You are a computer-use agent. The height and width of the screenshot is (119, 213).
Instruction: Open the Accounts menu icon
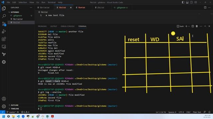pyautogui.click(x=4, y=99)
